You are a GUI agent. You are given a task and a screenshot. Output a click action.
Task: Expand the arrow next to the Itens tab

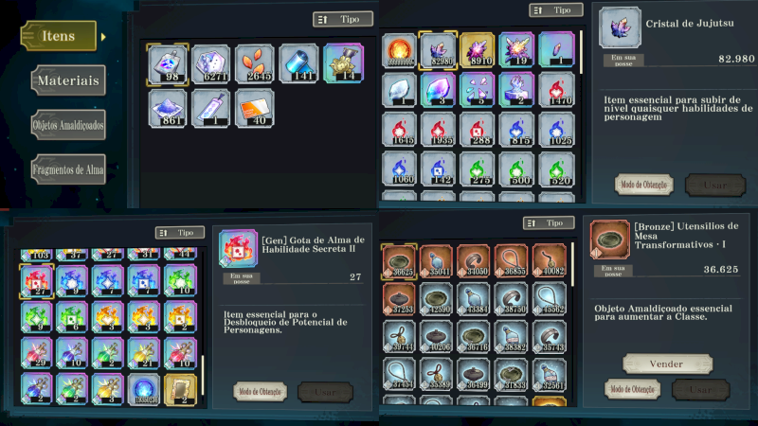(103, 37)
